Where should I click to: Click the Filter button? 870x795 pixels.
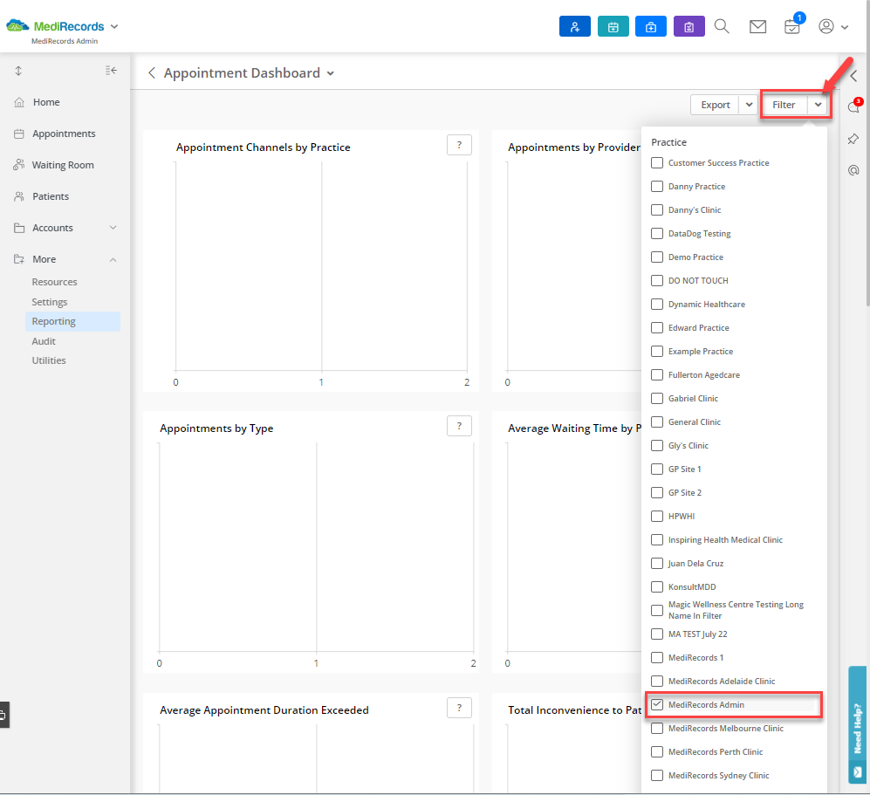click(x=784, y=105)
